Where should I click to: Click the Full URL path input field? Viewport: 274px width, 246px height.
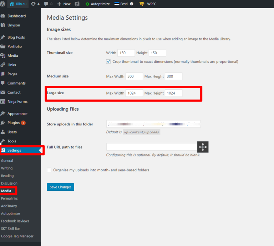[151, 147]
